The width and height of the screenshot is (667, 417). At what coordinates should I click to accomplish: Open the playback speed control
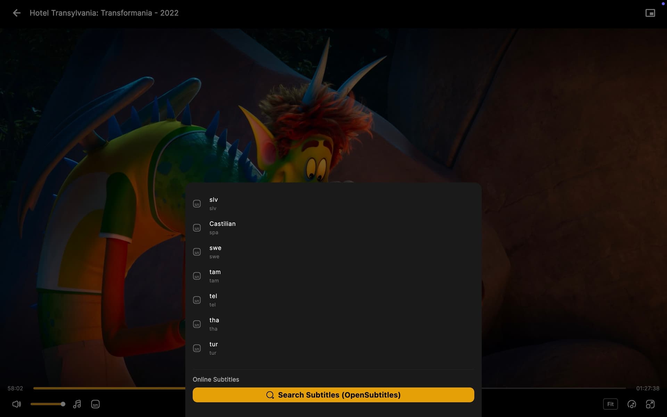(632, 404)
